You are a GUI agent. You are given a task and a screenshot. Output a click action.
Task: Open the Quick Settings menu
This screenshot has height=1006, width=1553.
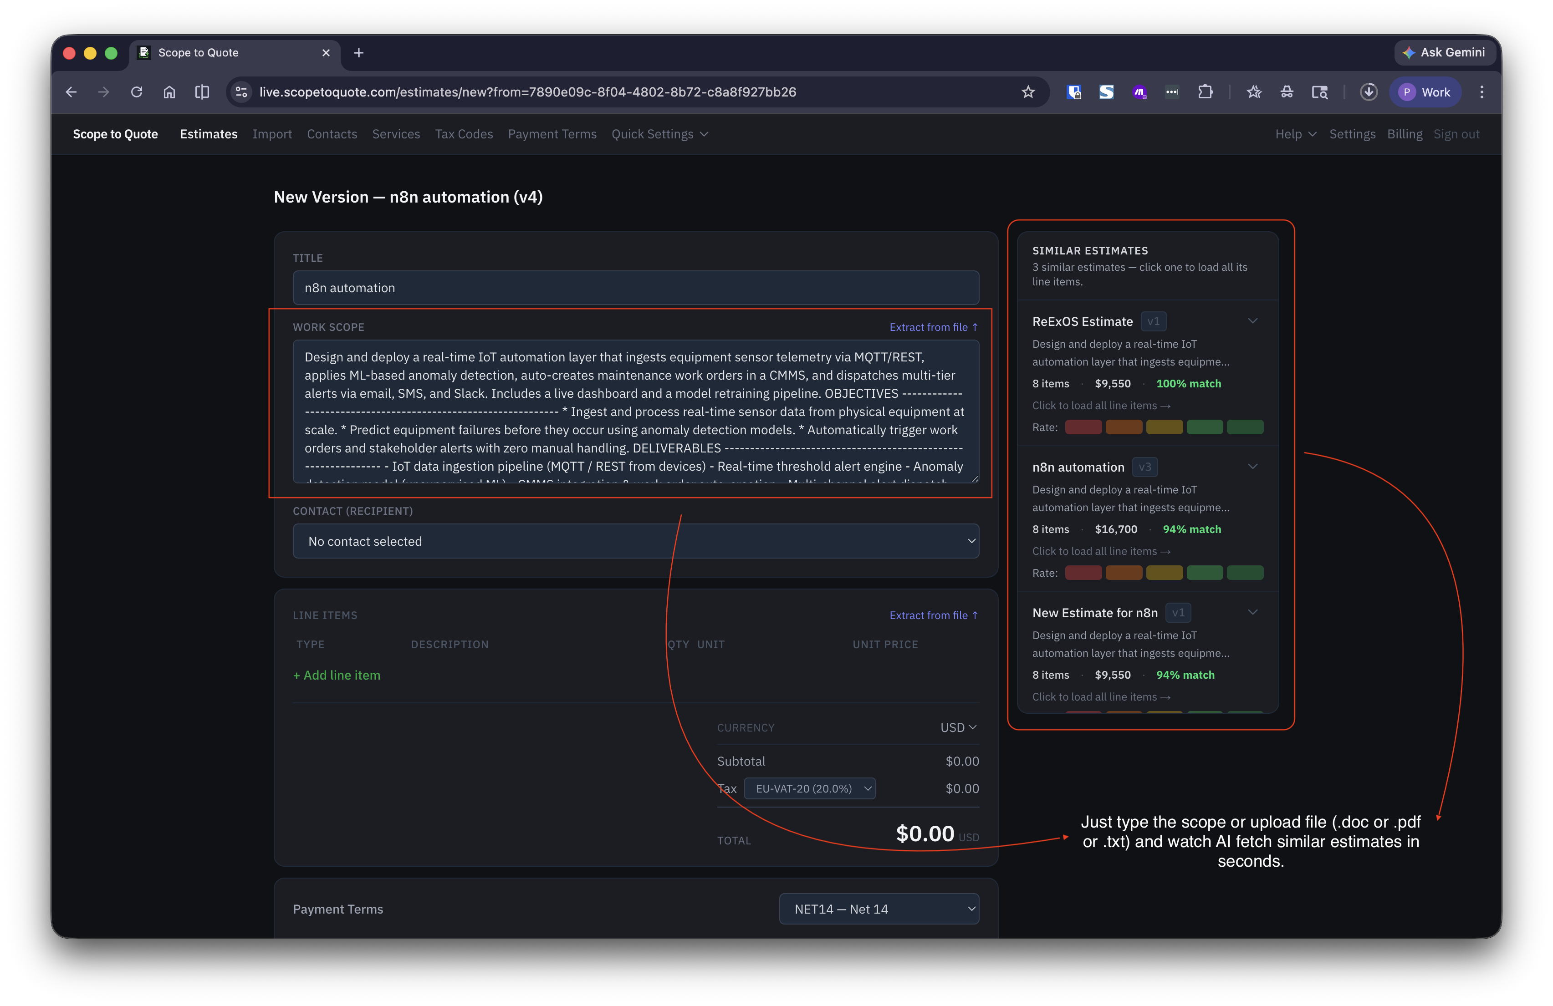(x=659, y=134)
